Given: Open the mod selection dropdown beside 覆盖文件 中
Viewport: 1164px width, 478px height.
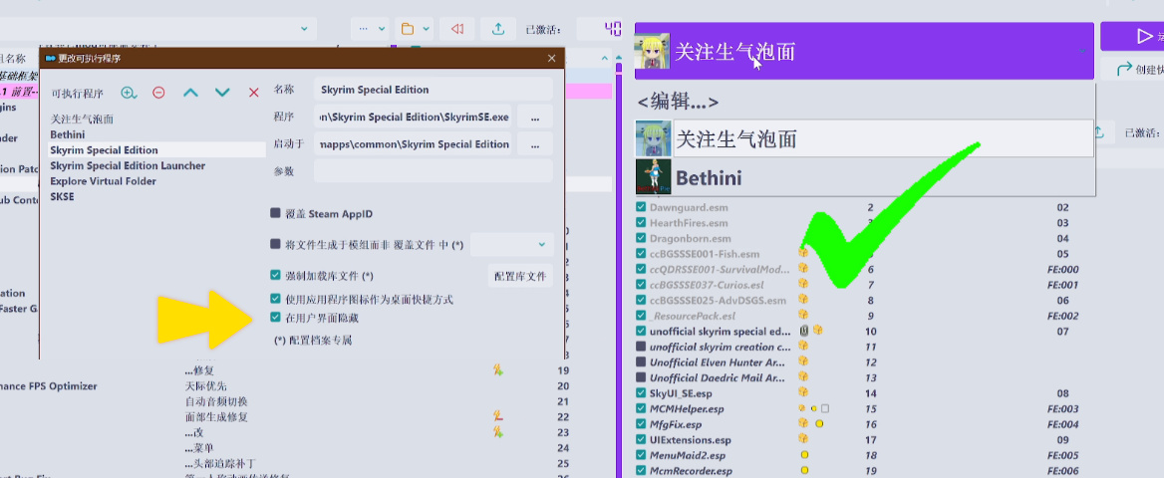Looking at the screenshot, I should click(x=512, y=244).
